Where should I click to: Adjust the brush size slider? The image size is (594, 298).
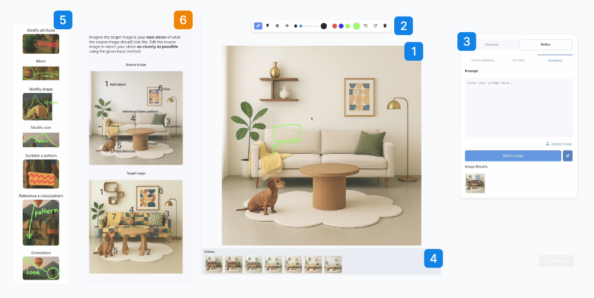[309, 26]
